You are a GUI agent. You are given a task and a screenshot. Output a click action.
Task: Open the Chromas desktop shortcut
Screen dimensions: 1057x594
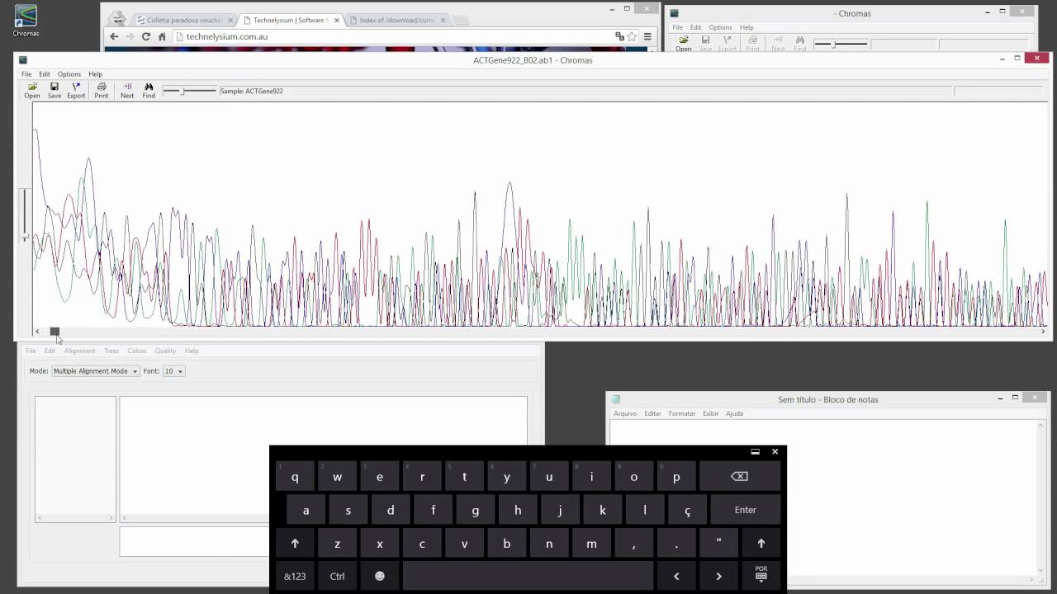(26, 21)
